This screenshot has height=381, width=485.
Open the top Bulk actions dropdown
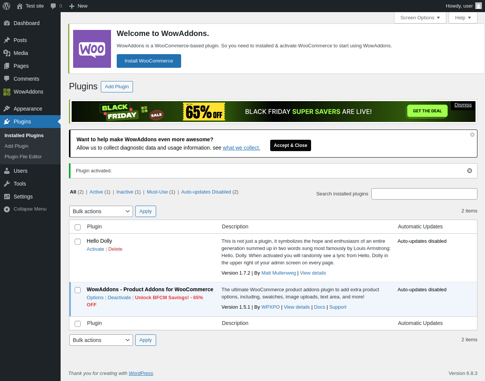coord(101,211)
